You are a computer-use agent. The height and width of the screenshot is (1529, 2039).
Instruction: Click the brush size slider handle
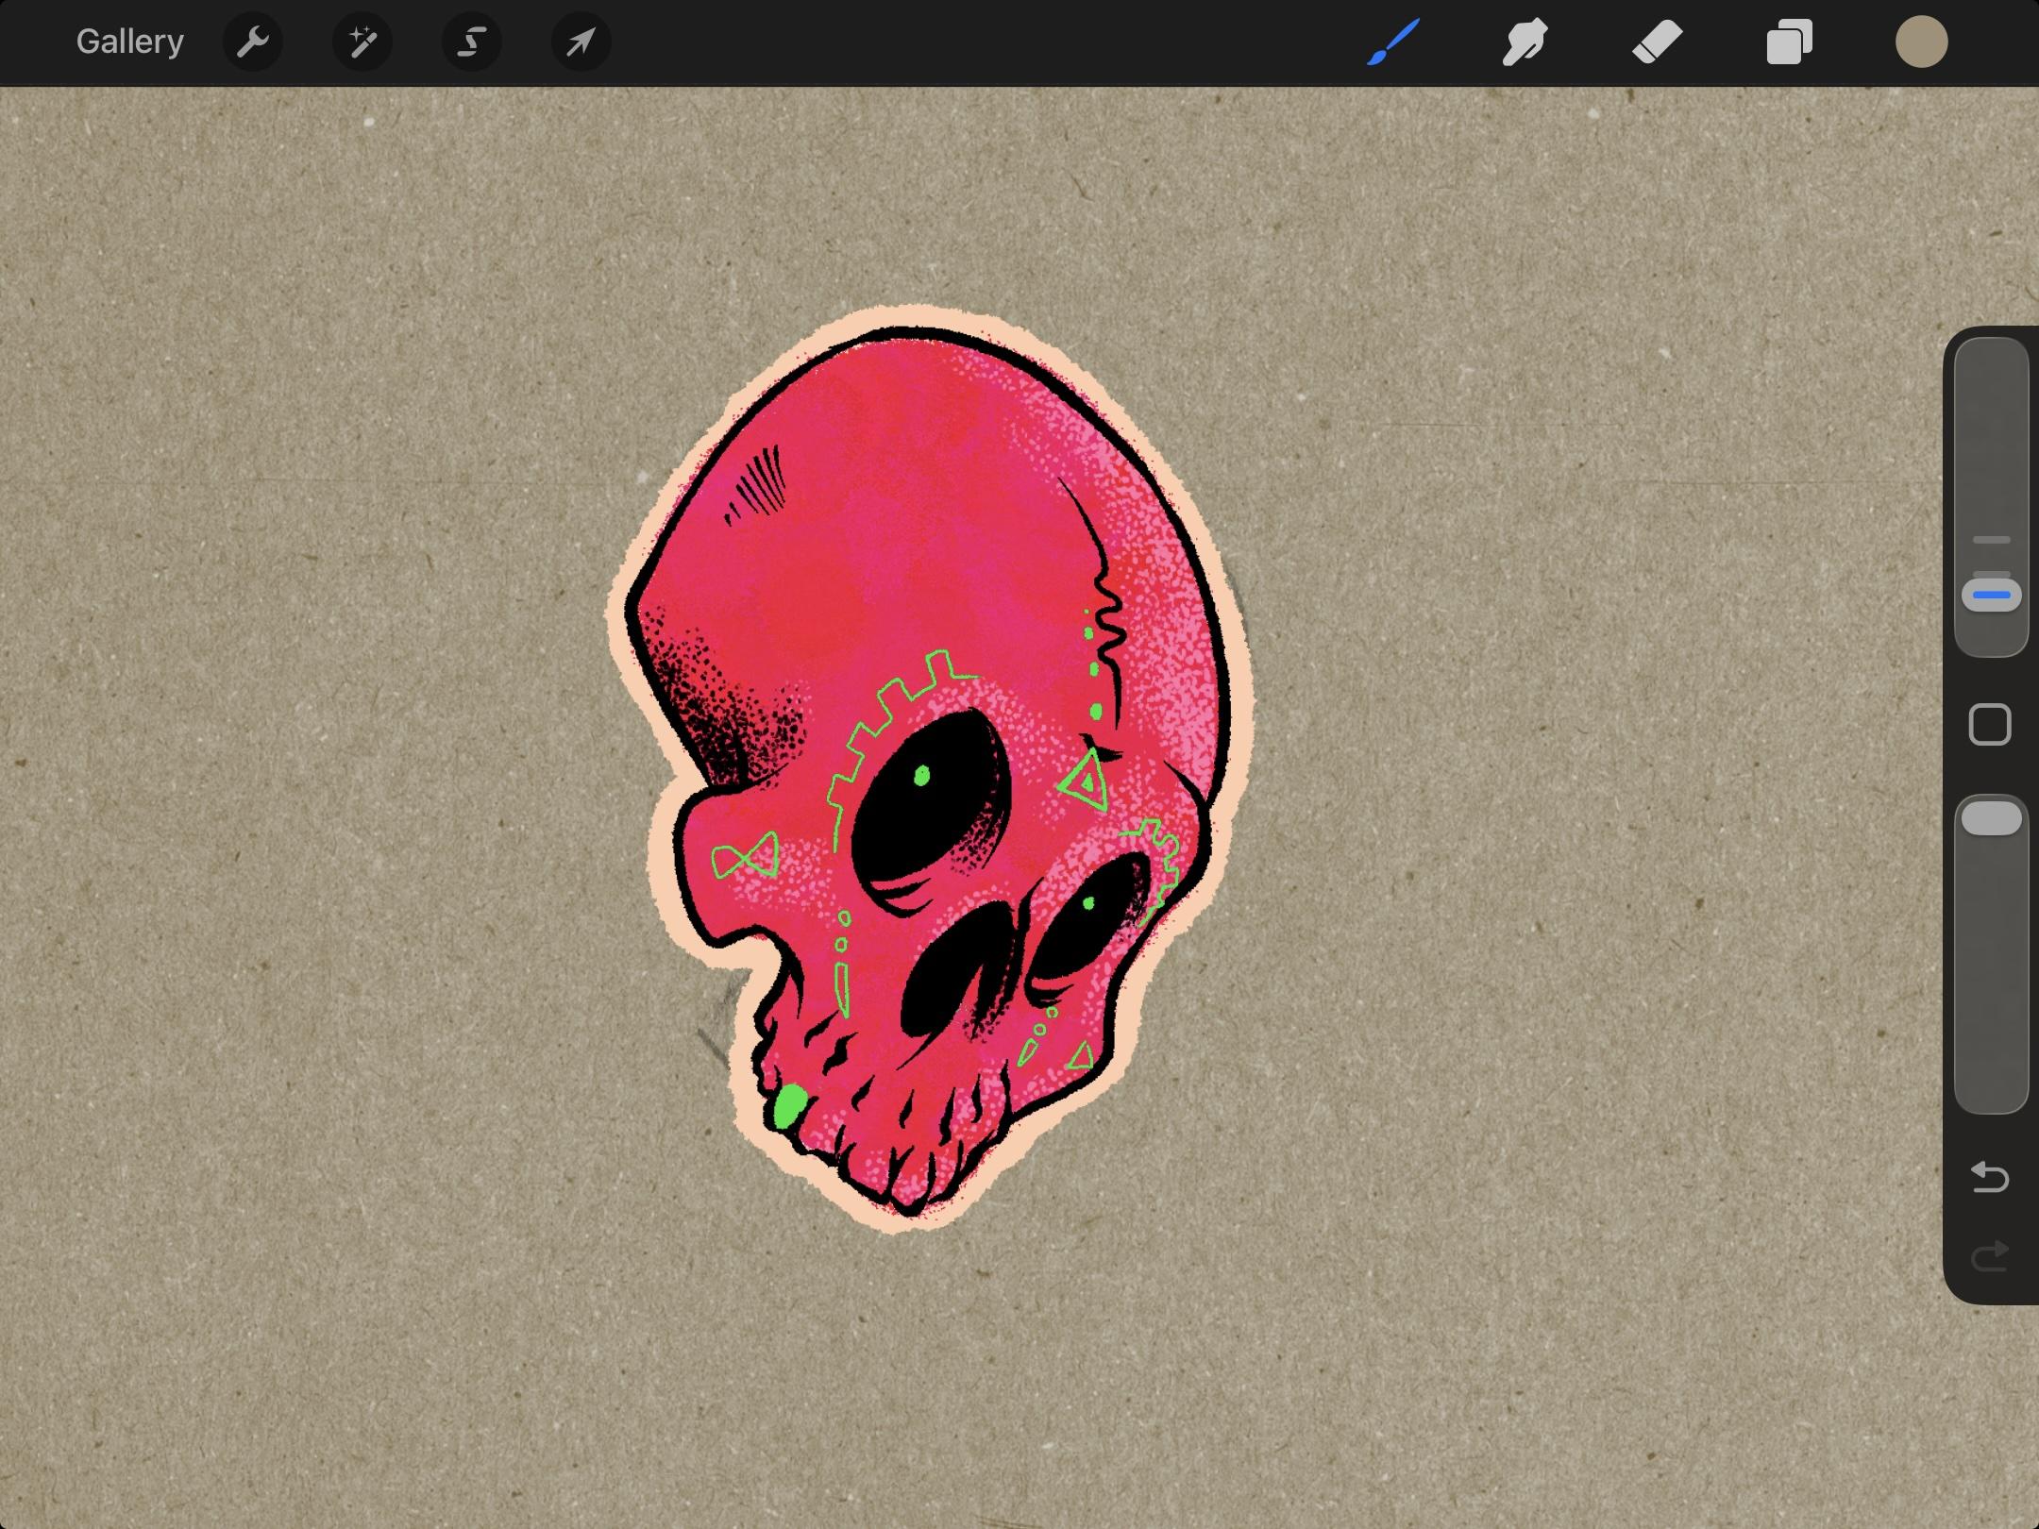pyautogui.click(x=1992, y=596)
